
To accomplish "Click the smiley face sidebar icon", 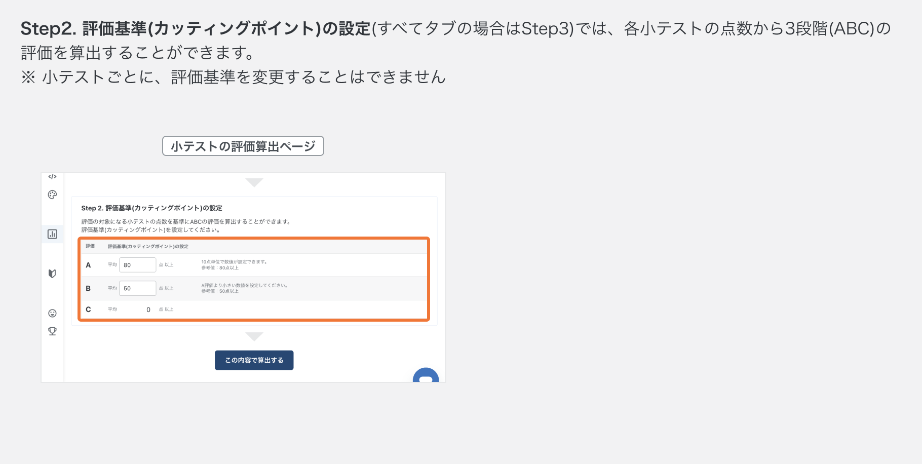I will pos(52,313).
